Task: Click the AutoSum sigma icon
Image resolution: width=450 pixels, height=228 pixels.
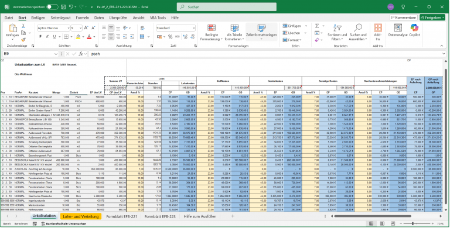Action: (317, 26)
